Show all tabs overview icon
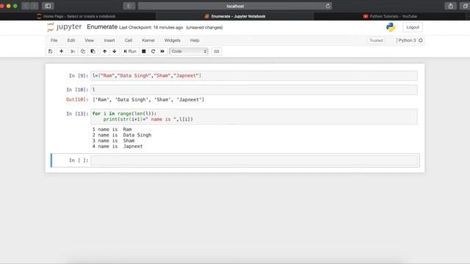The height and width of the screenshot is (264, 470). (x=465, y=6)
